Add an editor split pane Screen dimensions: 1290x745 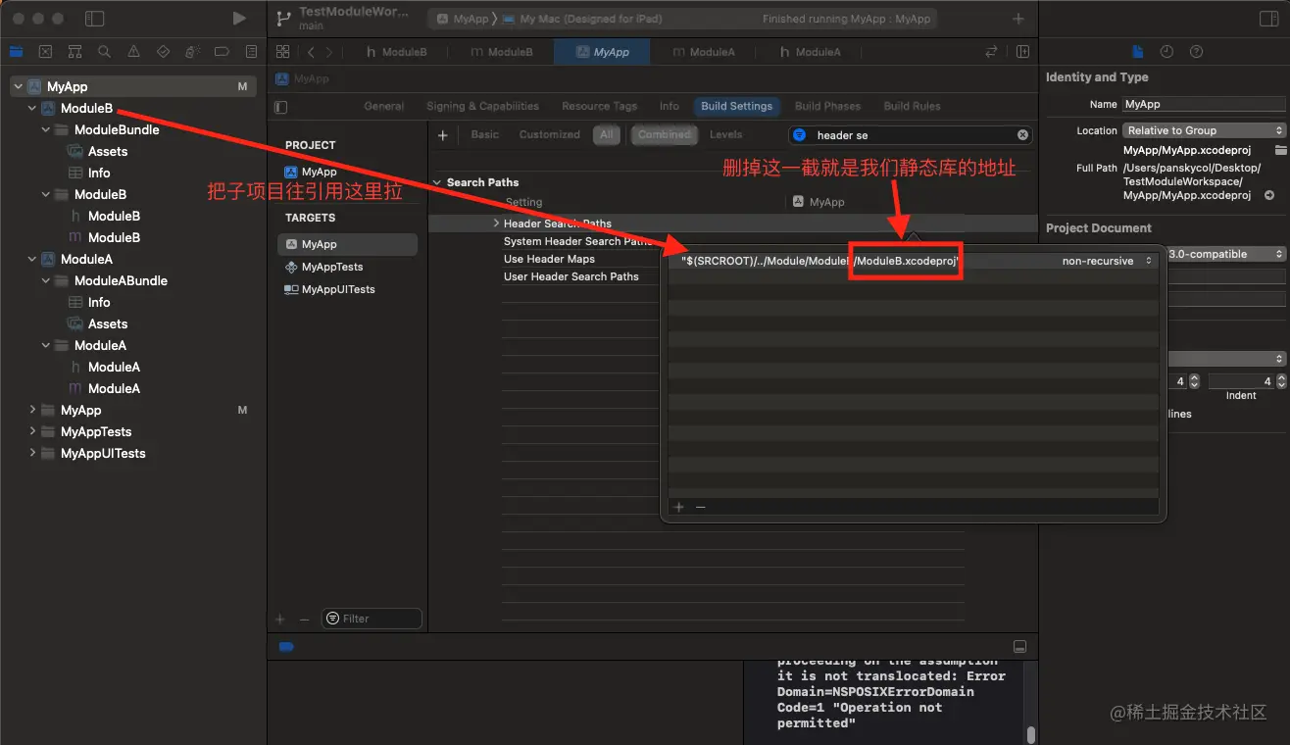point(1022,52)
